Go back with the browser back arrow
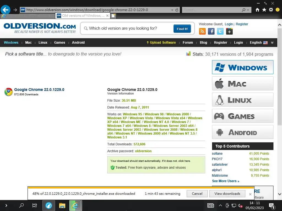 pos(6,10)
